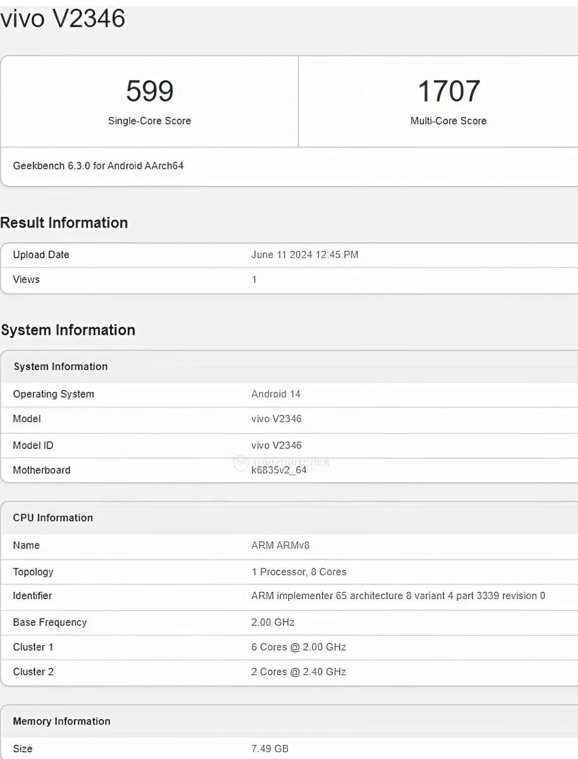Select the memory size '7.49 GB'

(270, 749)
